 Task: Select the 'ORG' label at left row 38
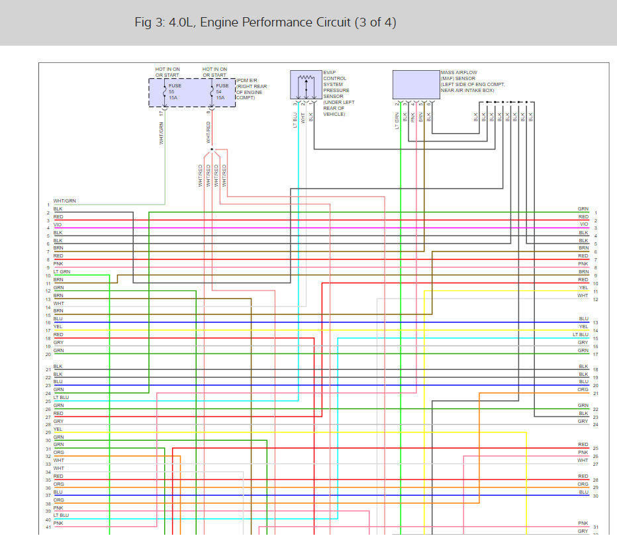click(59, 500)
